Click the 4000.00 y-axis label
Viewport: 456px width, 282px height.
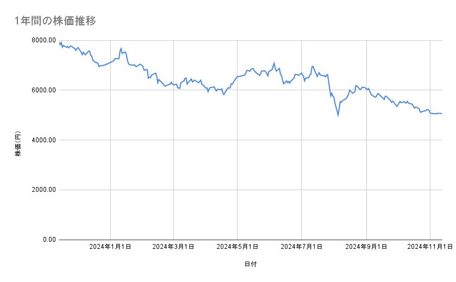(43, 140)
